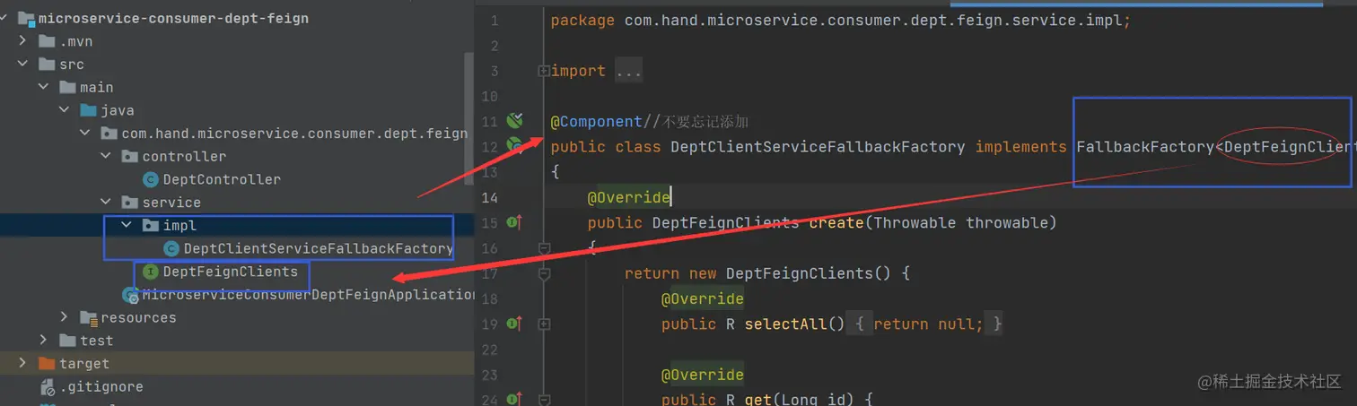Select the resources folder row
Screen dimensions: 1357x406
click(x=237, y=317)
